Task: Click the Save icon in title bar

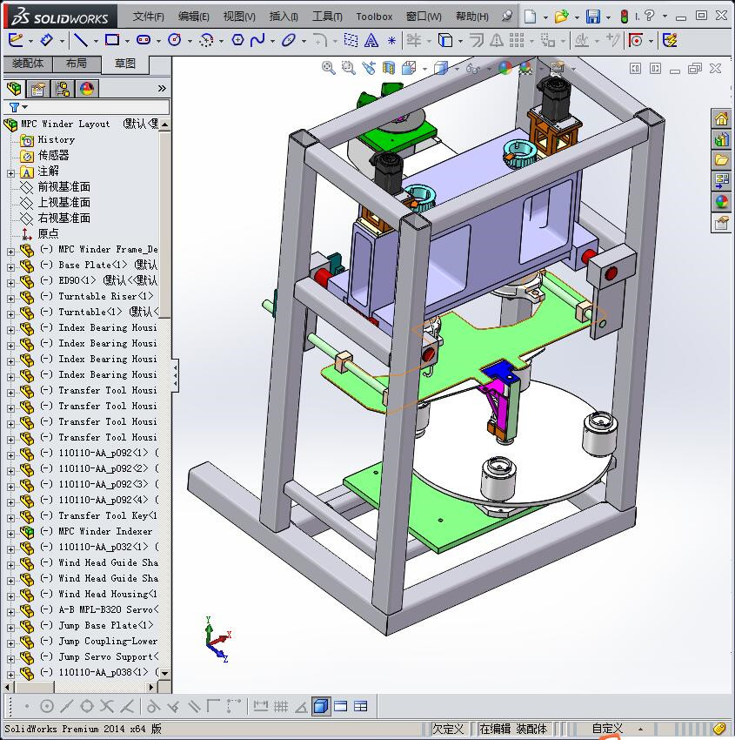Action: [592, 17]
